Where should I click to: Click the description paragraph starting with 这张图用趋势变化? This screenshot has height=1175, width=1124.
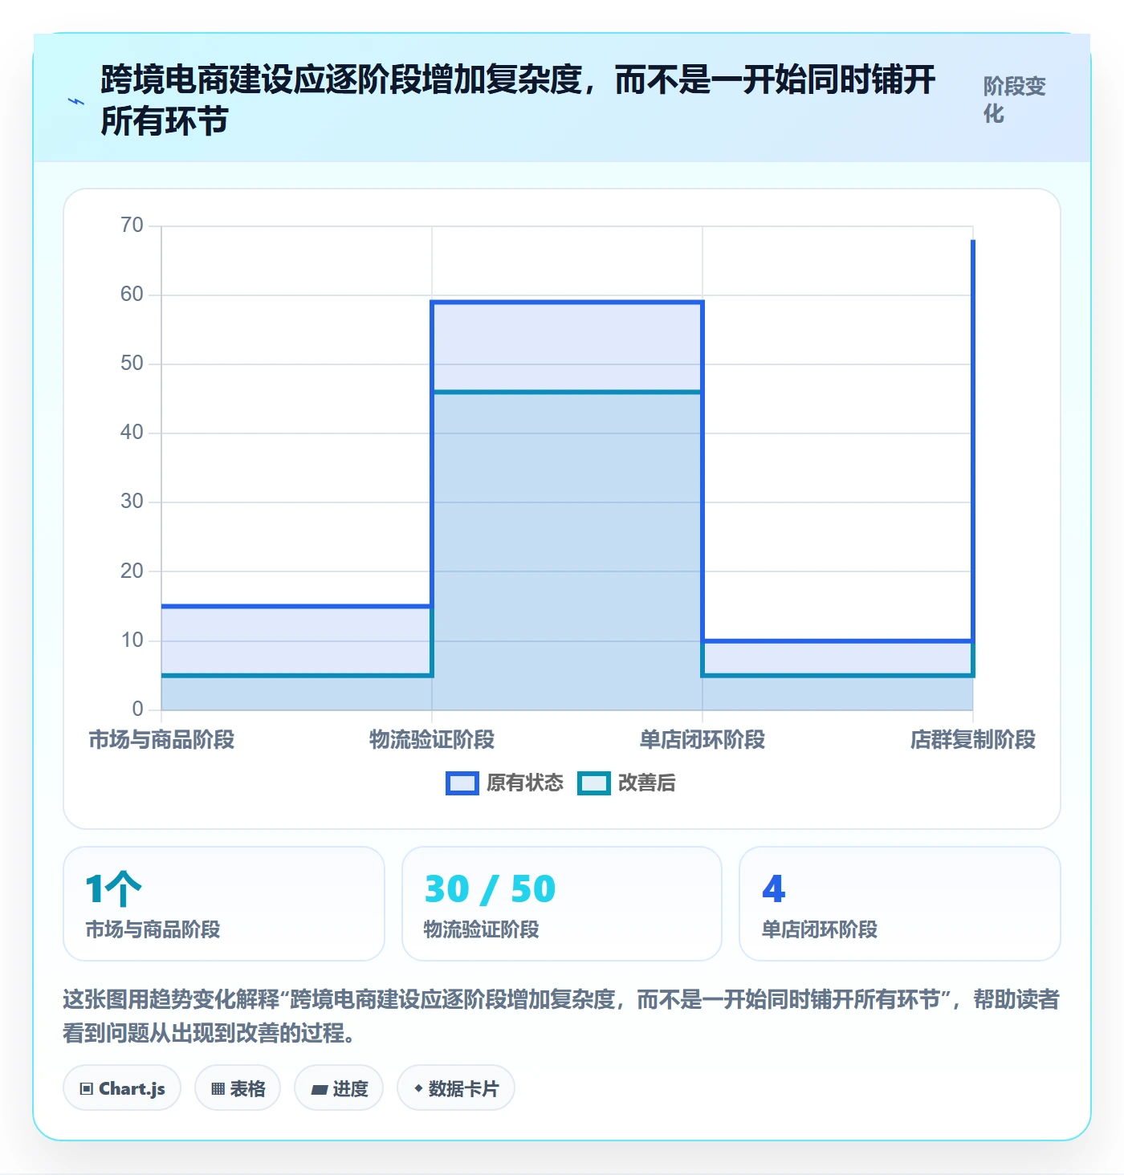point(561,1016)
